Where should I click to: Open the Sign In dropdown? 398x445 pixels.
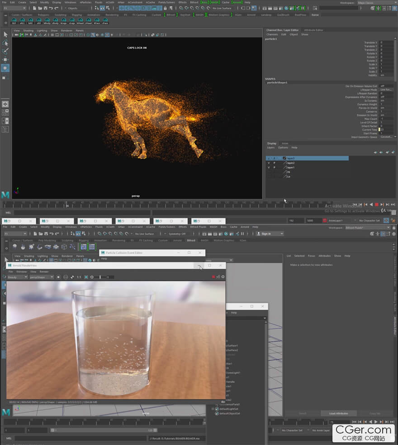coord(270,234)
